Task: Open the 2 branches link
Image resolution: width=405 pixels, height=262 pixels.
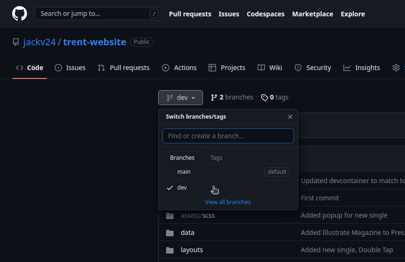Action: (232, 97)
